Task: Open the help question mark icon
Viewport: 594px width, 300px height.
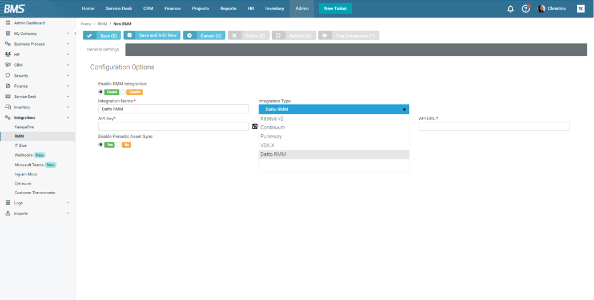Action: click(525, 9)
